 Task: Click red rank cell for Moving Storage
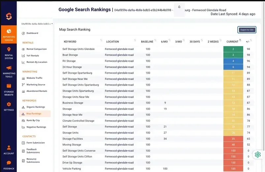click(233, 145)
